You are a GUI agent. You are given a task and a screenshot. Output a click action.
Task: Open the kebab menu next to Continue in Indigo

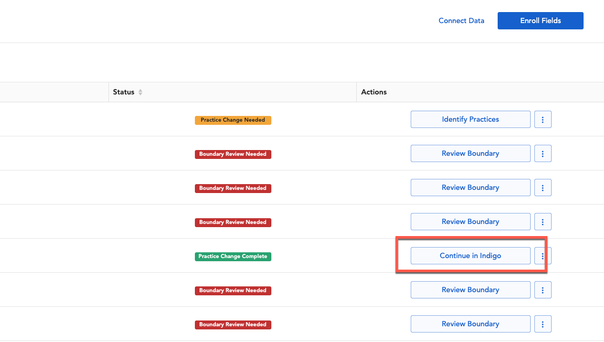(542, 255)
